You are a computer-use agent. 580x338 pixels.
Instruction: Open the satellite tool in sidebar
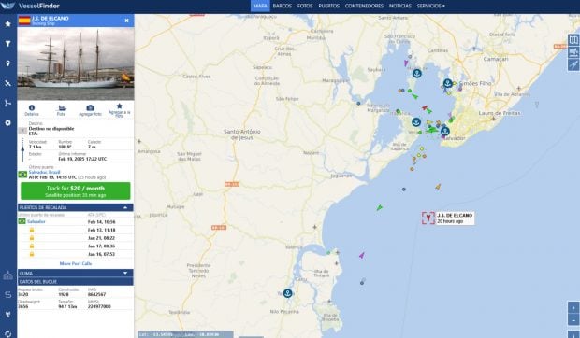[7, 83]
